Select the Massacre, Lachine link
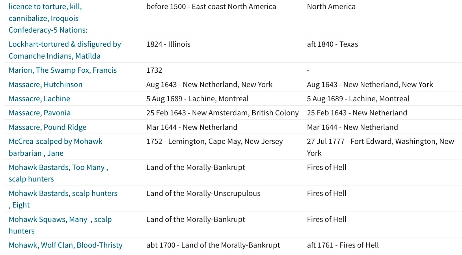 (40, 99)
